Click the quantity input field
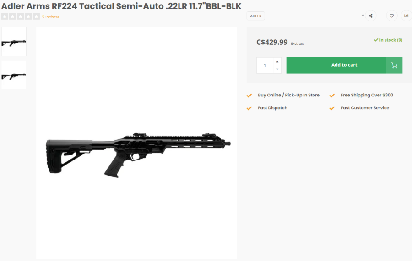This screenshot has width=412, height=261. point(265,65)
